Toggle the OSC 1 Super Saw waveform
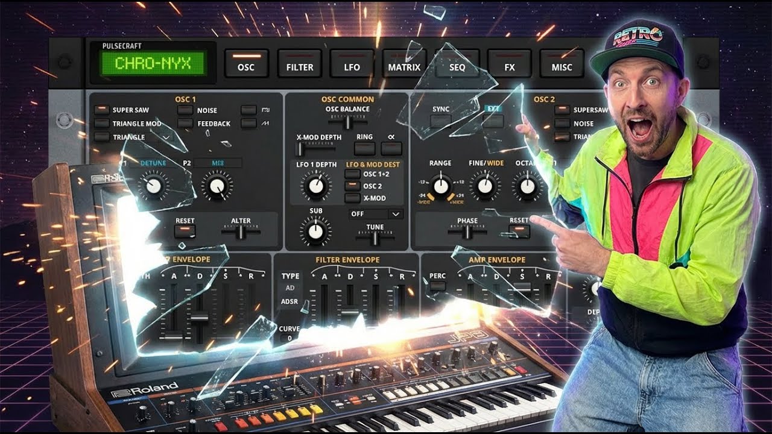The height and width of the screenshot is (434, 772). point(101,110)
